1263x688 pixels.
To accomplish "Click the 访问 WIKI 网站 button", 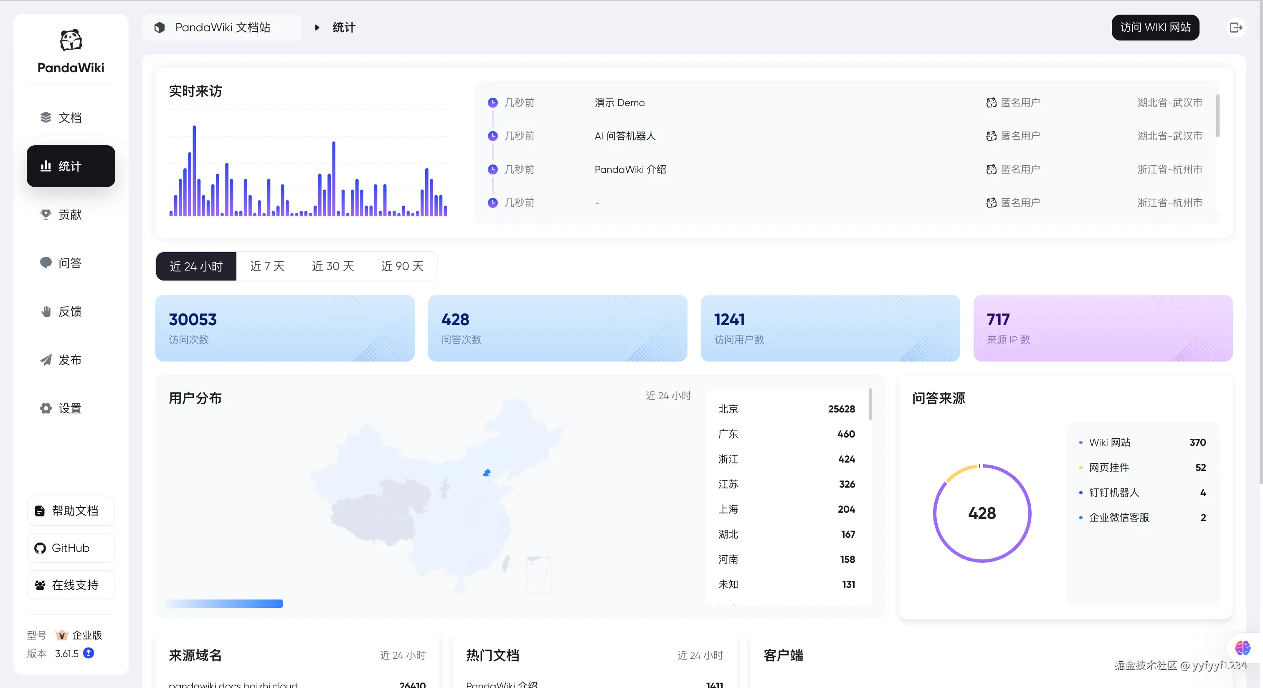I will pyautogui.click(x=1155, y=28).
